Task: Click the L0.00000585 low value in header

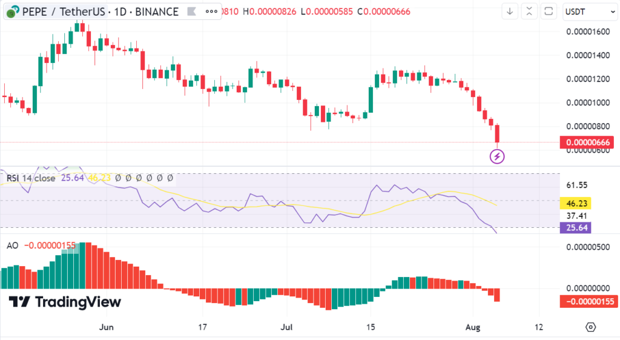Action: [x=326, y=12]
